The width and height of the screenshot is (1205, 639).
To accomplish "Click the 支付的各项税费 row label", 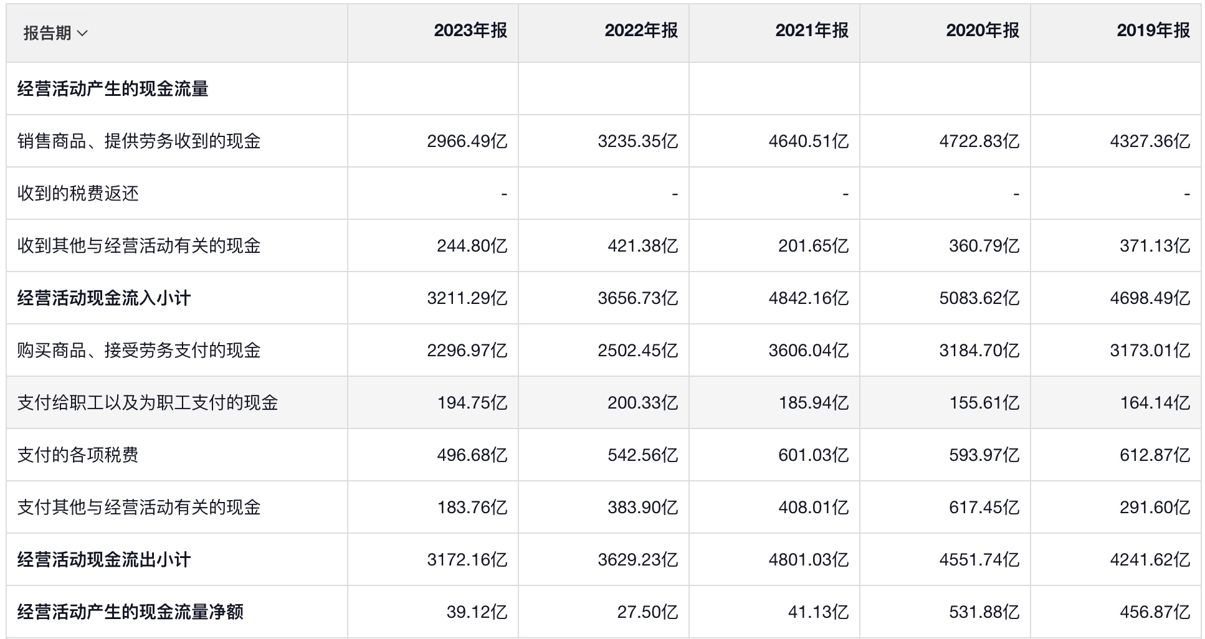I will click(x=78, y=455).
